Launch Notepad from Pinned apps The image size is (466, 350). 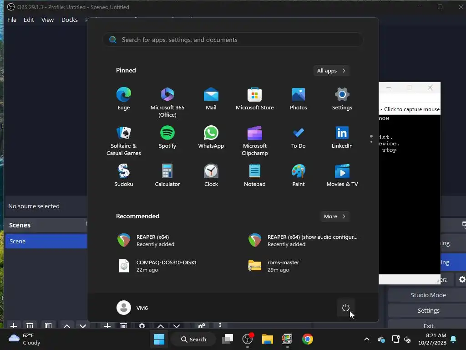(255, 175)
